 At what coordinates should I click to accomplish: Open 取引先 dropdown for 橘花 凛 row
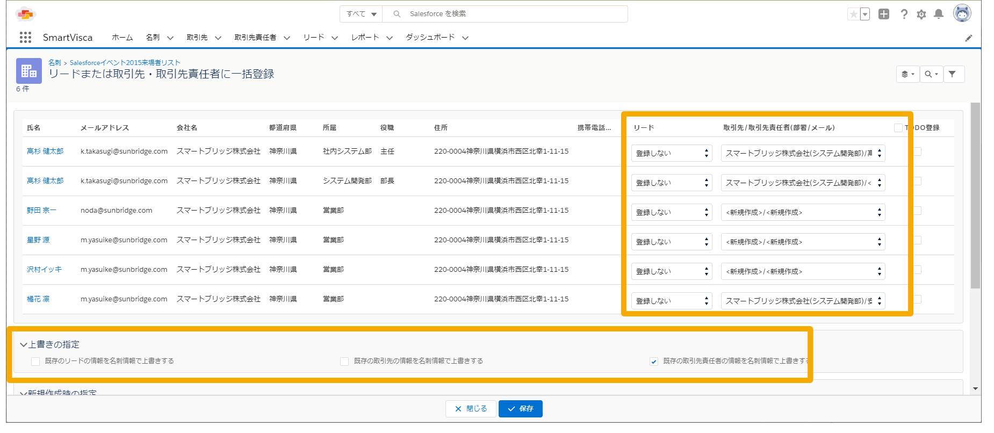coord(803,301)
